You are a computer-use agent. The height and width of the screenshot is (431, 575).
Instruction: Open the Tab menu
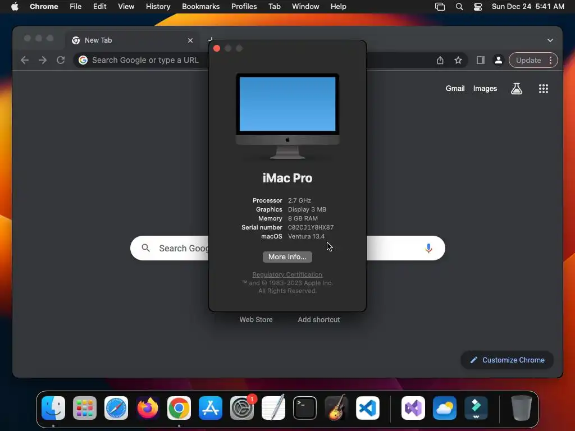(x=274, y=7)
